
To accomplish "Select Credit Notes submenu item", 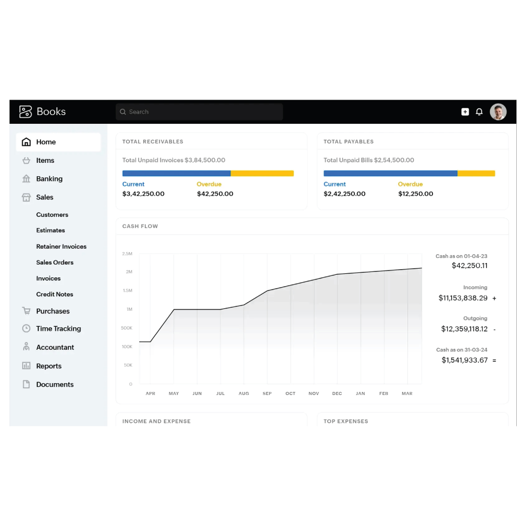I will (x=54, y=294).
